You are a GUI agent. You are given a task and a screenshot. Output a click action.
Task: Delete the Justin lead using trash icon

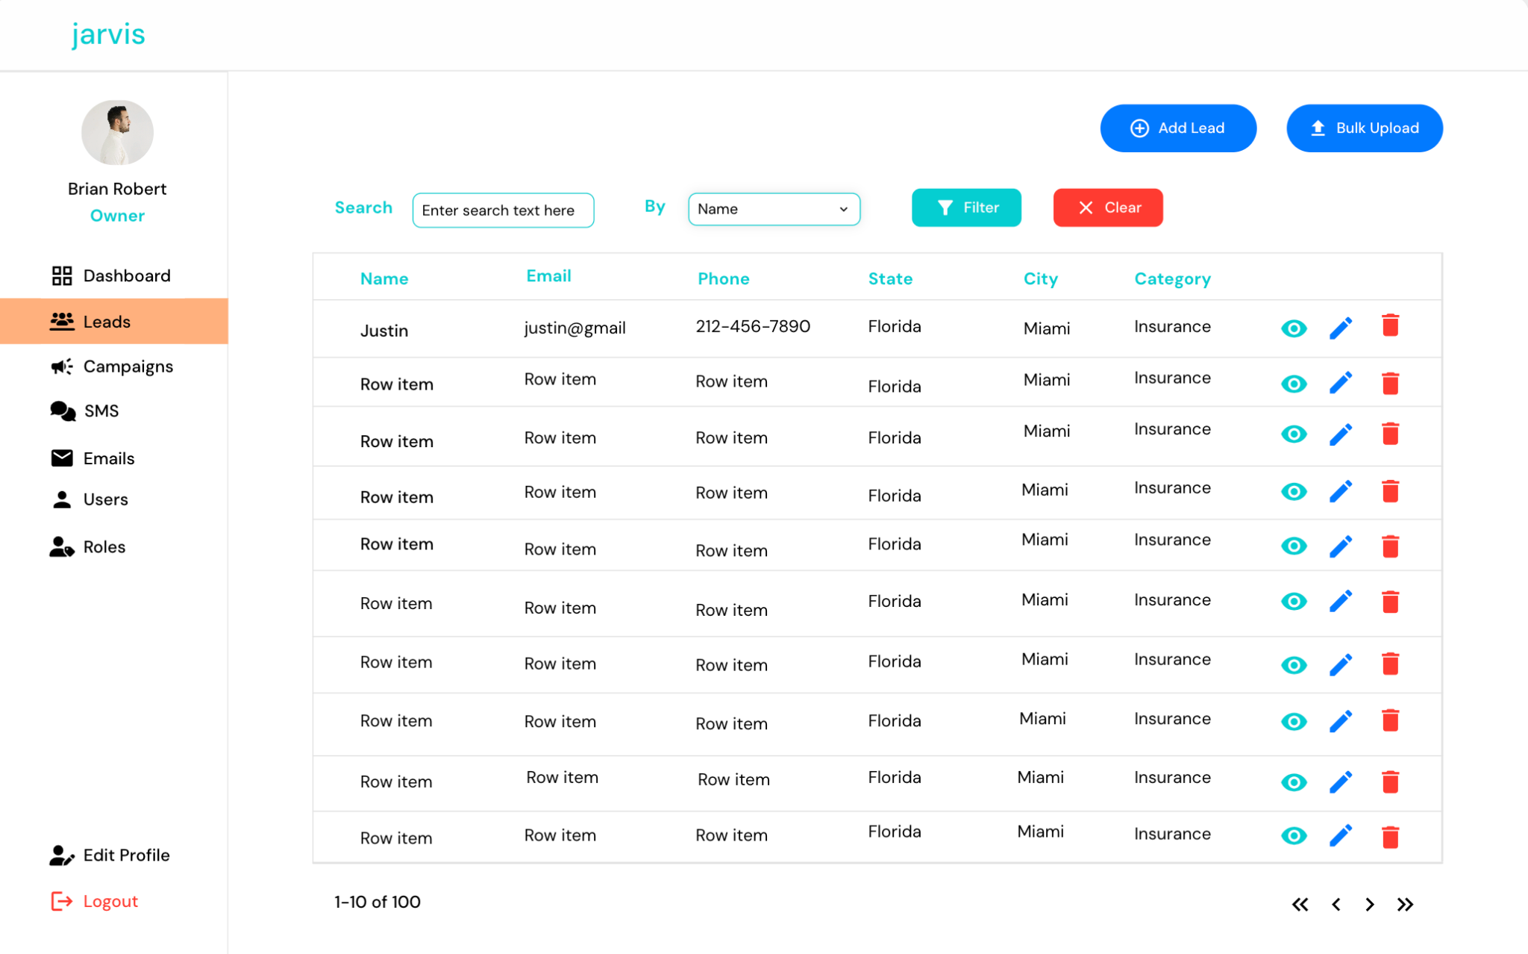(1390, 325)
